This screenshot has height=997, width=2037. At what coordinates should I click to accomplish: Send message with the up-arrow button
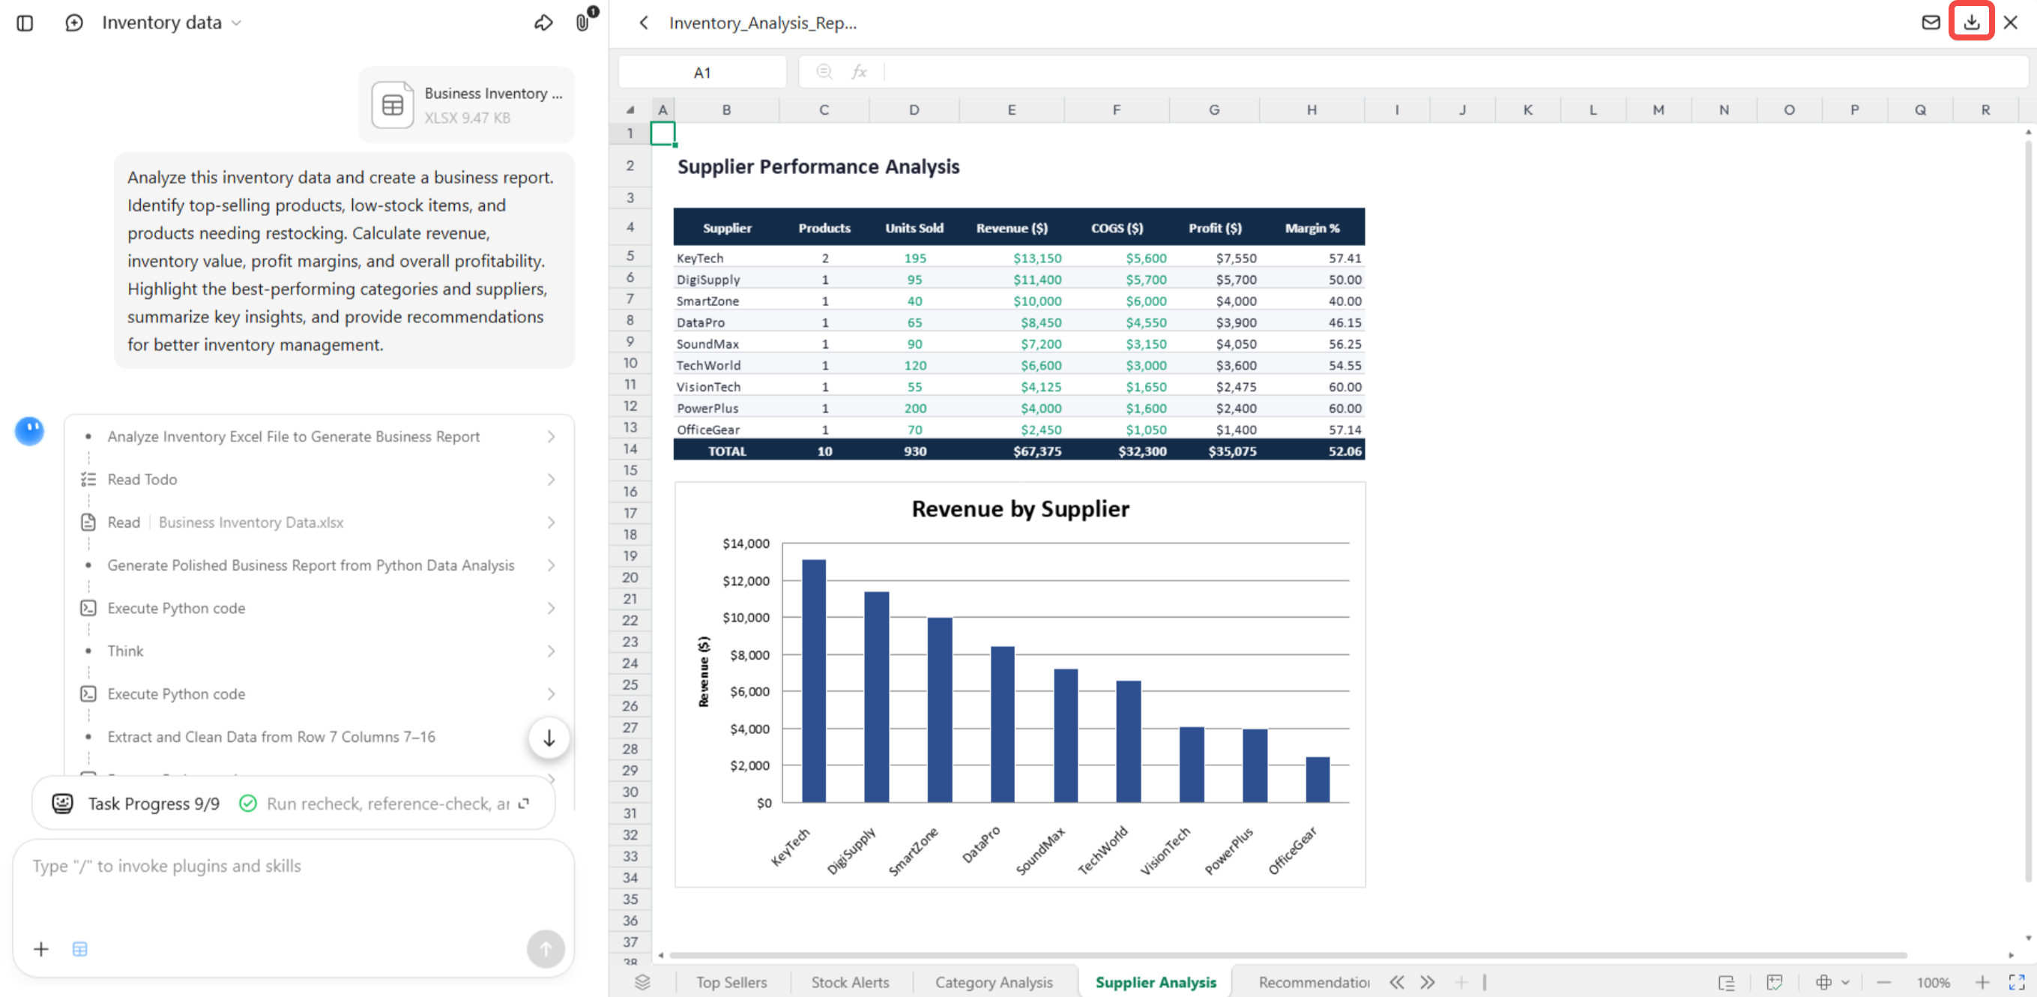tap(546, 949)
